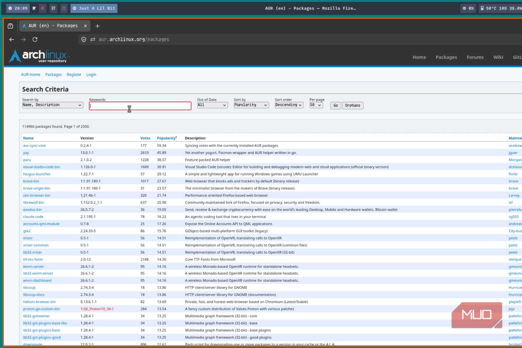Screen dimensions: 522x348
Task: Click the fullscreen brackets icon in top panel
Action: [x=64, y=8]
